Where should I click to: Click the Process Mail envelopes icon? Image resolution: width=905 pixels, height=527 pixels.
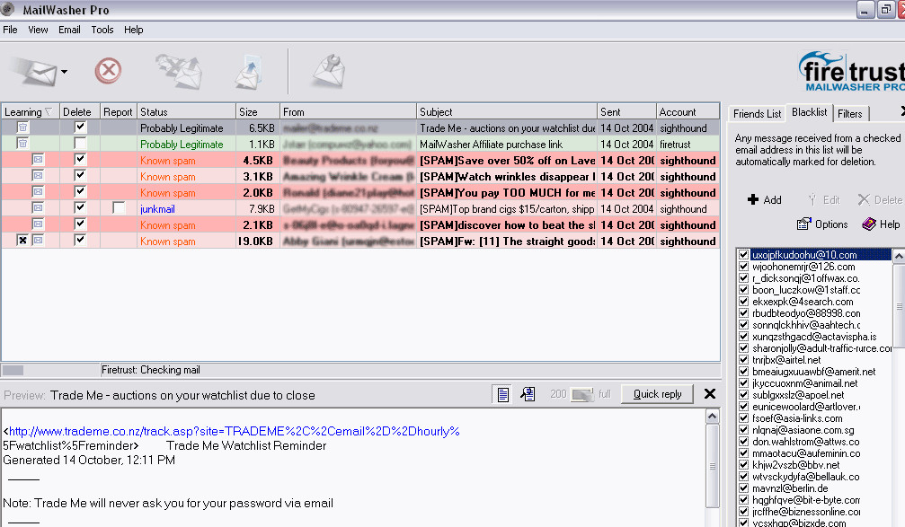[x=178, y=72]
